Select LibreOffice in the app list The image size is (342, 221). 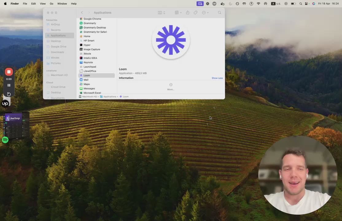[96, 71]
